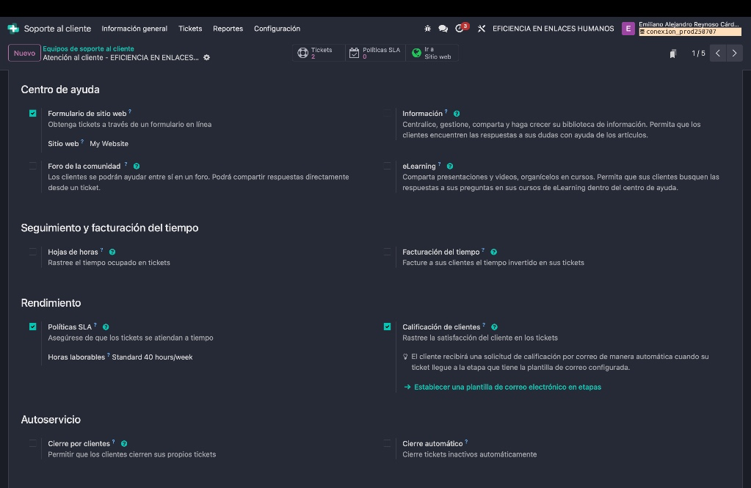Open the Configuración menu
This screenshot has height=488, width=751.
click(x=277, y=29)
